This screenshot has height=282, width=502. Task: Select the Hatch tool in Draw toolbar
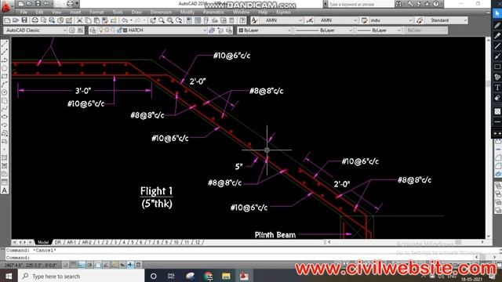[5, 157]
